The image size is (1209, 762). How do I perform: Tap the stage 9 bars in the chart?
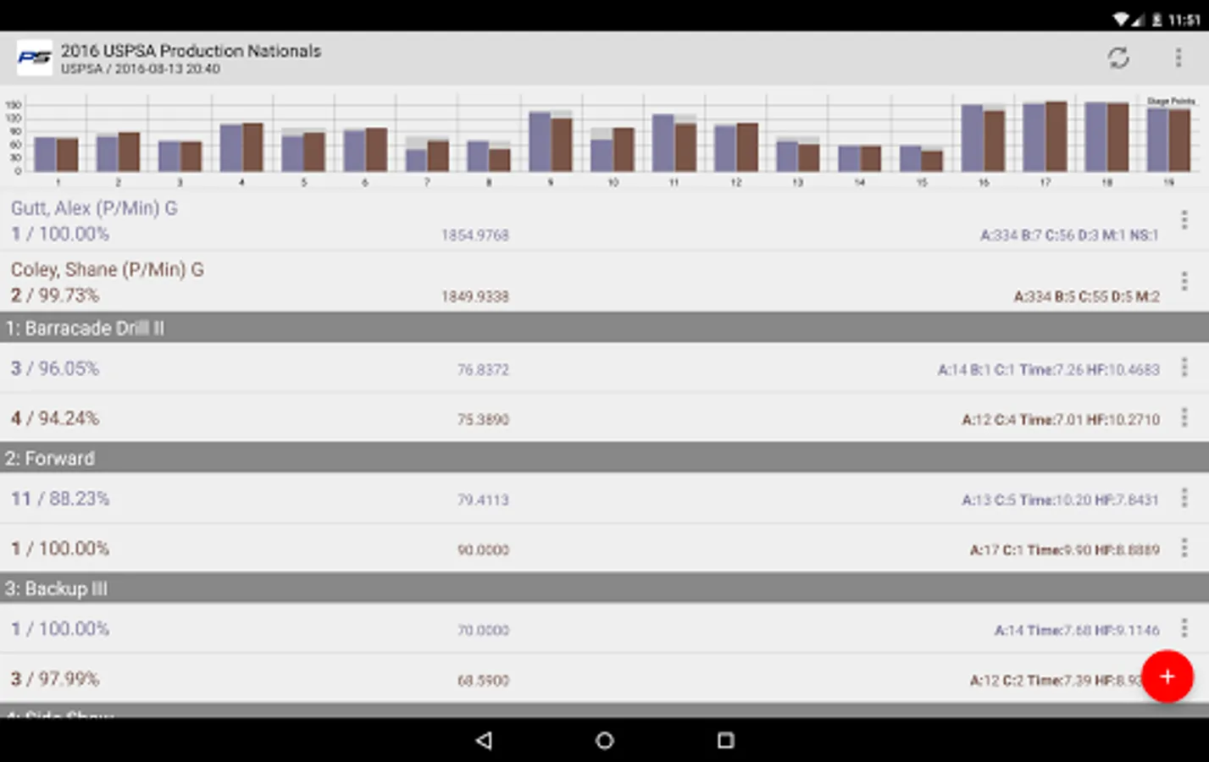[551, 141]
